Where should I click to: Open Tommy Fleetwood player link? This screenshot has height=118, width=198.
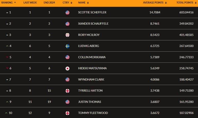93,113
